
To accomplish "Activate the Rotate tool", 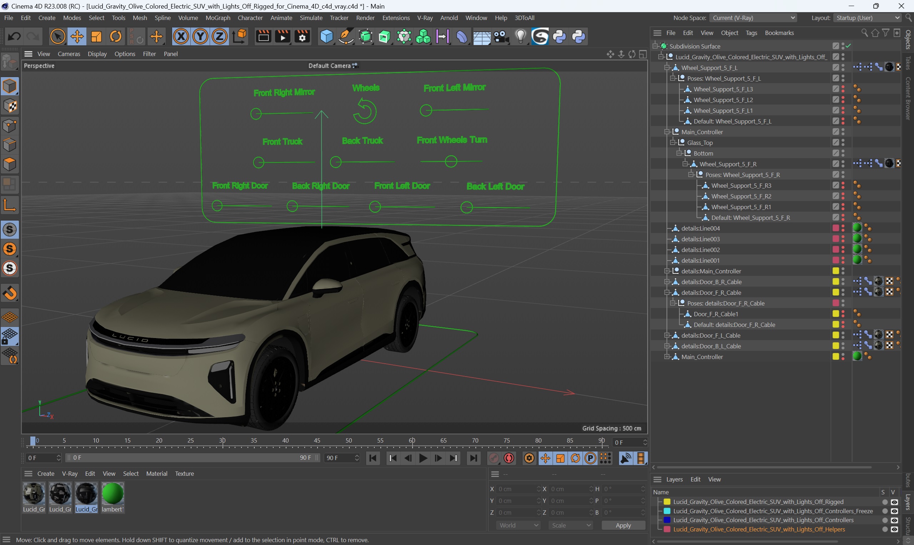I will (116, 37).
